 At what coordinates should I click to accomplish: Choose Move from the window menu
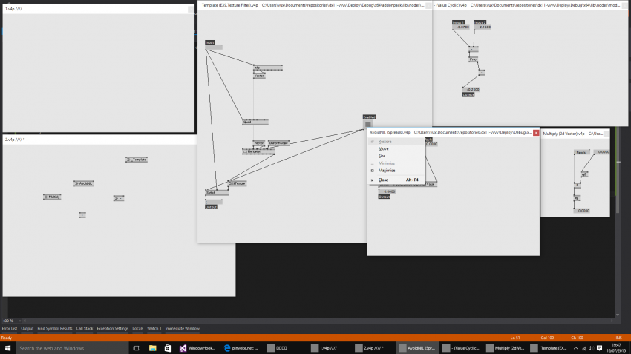coord(383,148)
